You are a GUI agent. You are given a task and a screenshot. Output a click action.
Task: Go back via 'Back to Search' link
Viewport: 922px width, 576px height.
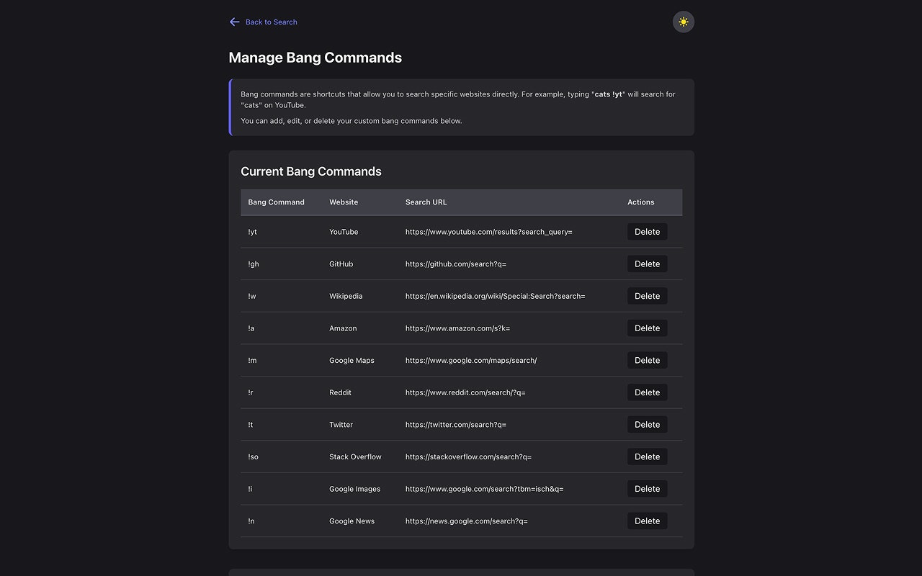point(263,22)
